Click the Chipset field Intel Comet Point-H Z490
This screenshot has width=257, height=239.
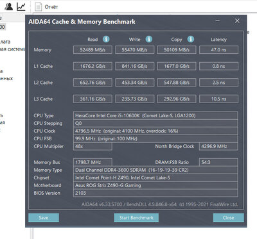pyautogui.click(x=155, y=177)
